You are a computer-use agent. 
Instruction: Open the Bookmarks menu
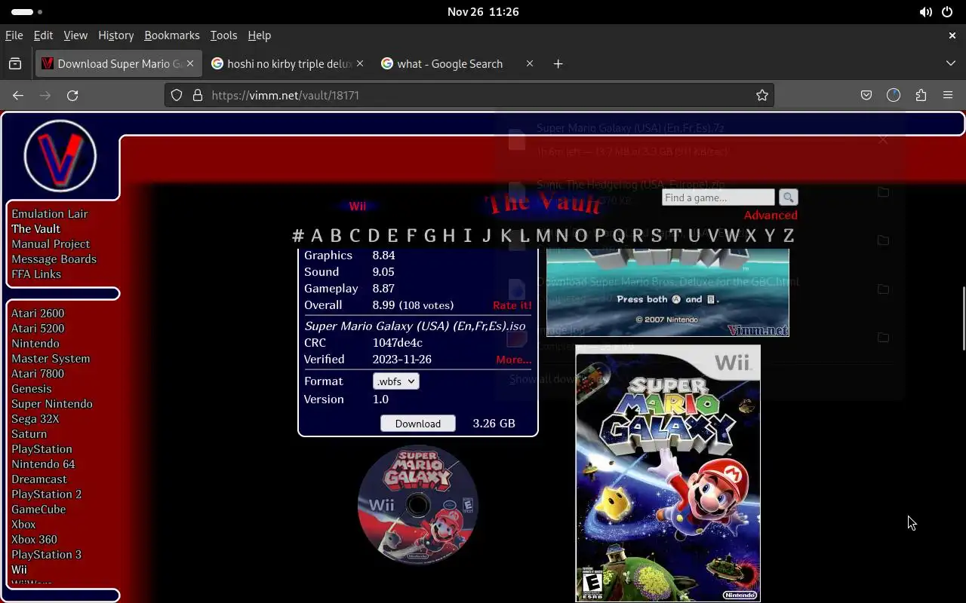click(172, 35)
